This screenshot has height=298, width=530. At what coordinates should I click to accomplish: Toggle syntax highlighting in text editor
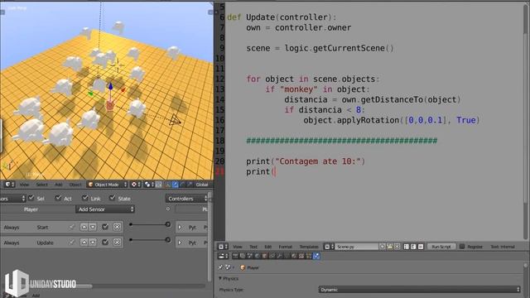pos(420,247)
